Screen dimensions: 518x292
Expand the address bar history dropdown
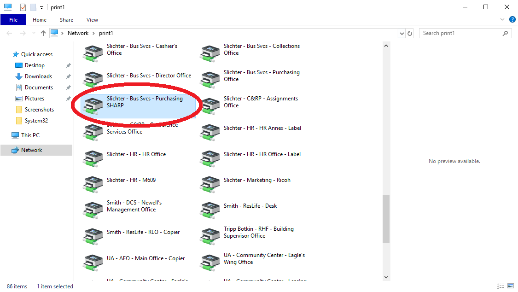pyautogui.click(x=402, y=33)
